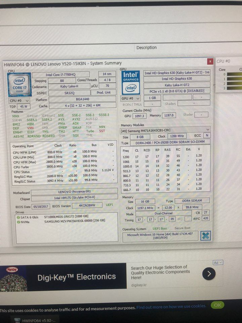The width and height of the screenshot is (242, 323).
Task: Select the ST1000LM035-1RK172 drive row
Action: click(x=66, y=216)
